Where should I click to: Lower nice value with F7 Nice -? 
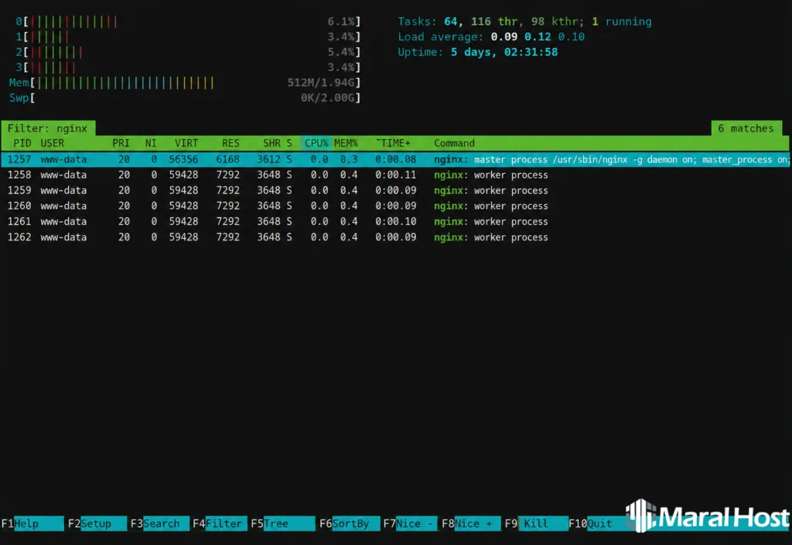[411, 524]
